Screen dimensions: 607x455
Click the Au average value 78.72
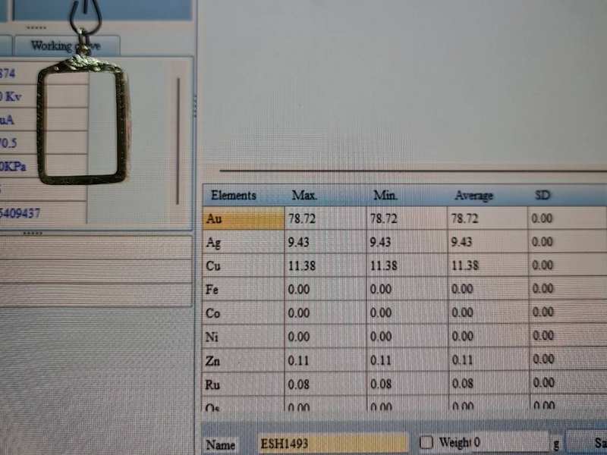coord(465,219)
